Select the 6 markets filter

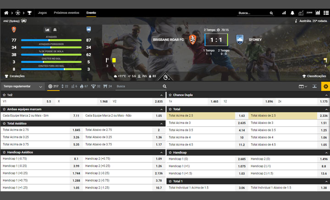pyautogui.click(x=74, y=86)
